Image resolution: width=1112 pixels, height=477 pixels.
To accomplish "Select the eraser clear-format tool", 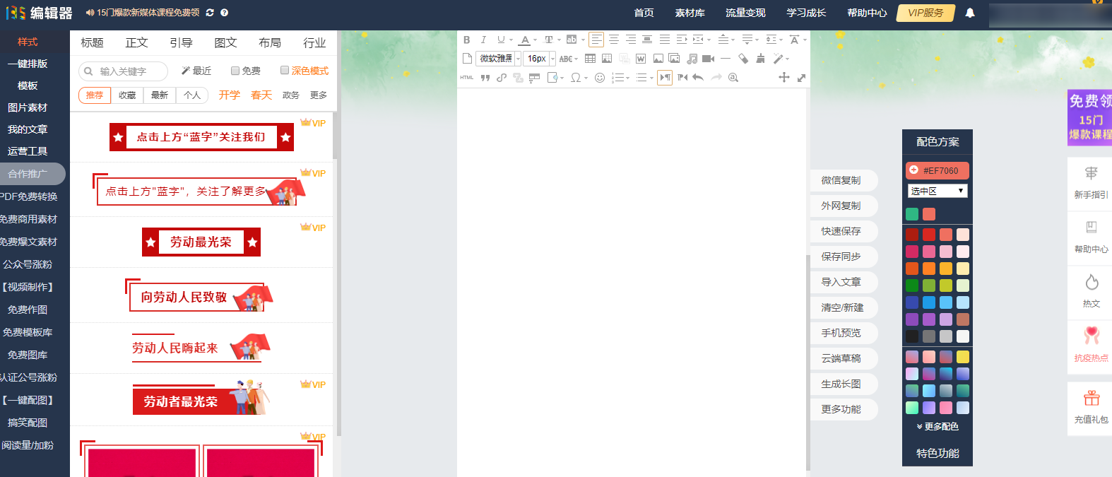I will click(x=743, y=59).
